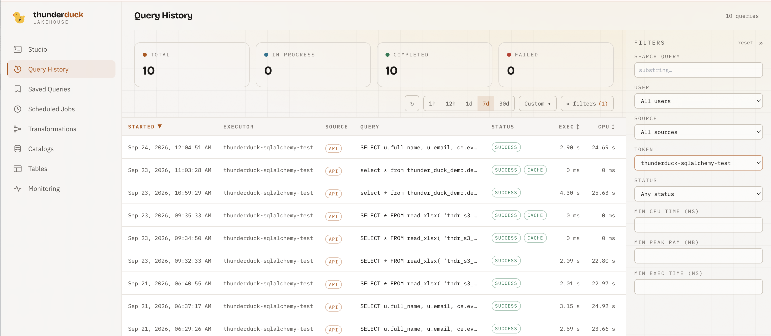Open Transformations section
The width and height of the screenshot is (771, 336).
tap(61, 129)
